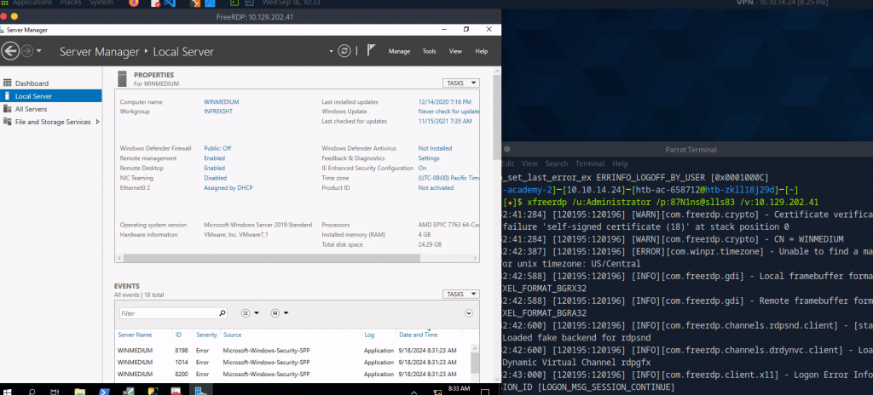Click the search magnifier in Events filter

(223, 313)
